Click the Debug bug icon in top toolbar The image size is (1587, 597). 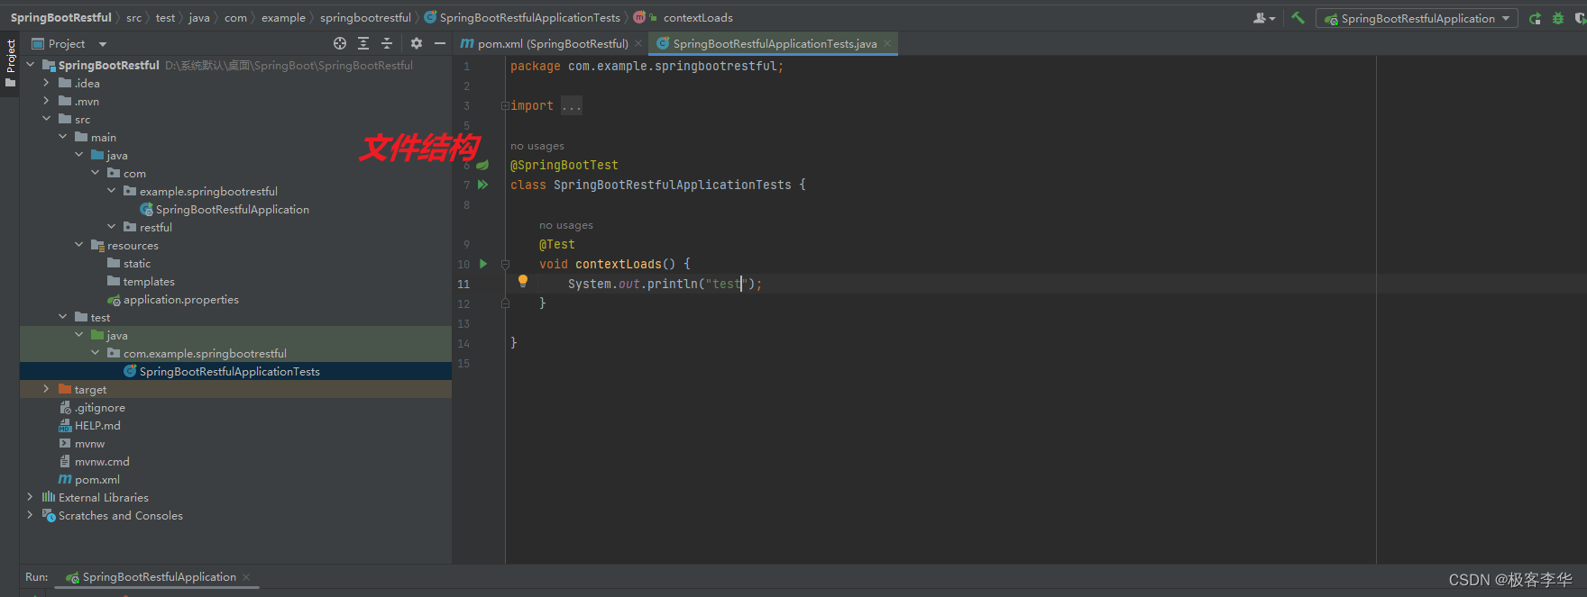click(x=1558, y=18)
